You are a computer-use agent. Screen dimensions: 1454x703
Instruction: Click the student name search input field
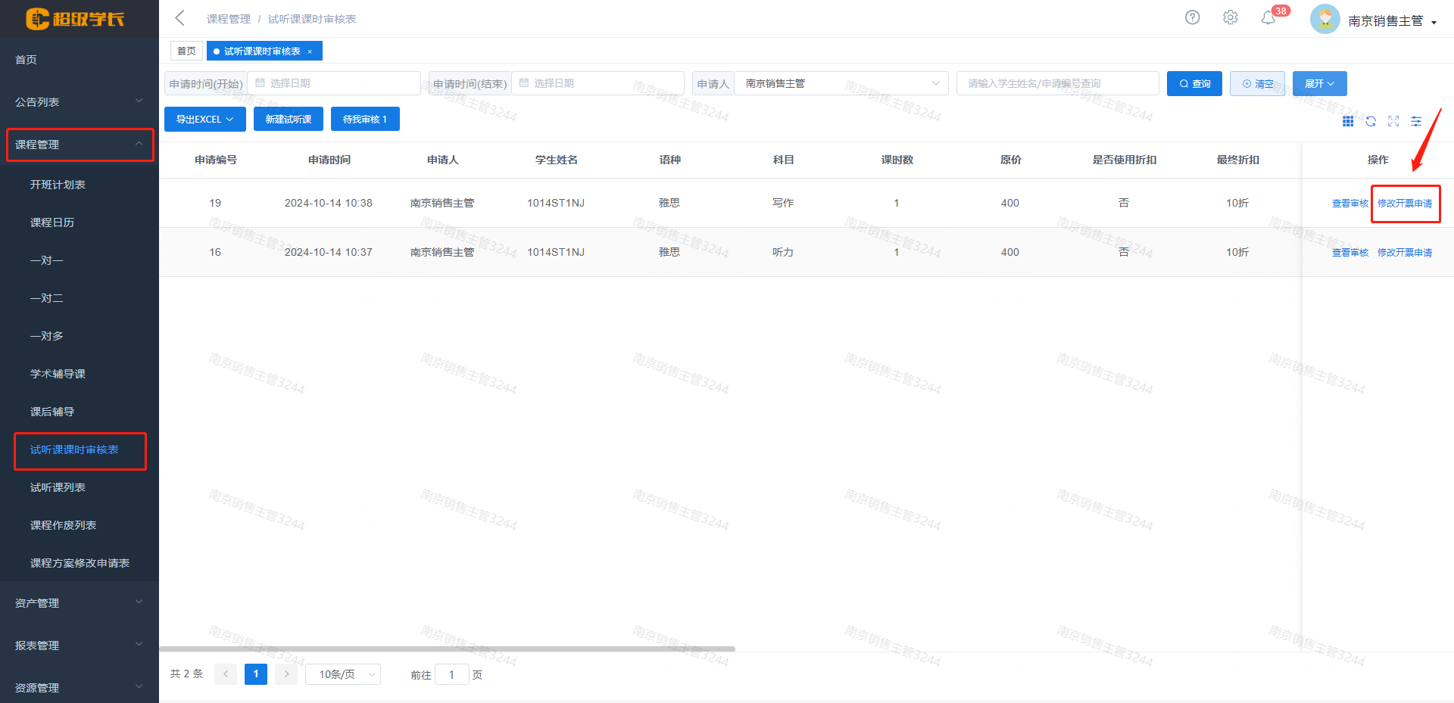point(1057,83)
